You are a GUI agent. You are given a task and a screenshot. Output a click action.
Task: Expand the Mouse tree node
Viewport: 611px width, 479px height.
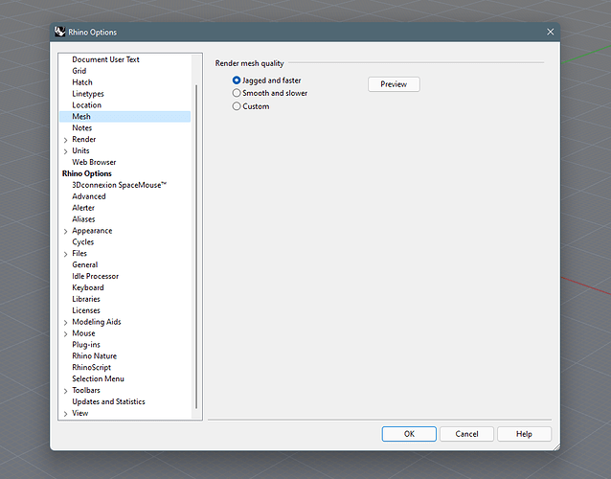point(65,334)
